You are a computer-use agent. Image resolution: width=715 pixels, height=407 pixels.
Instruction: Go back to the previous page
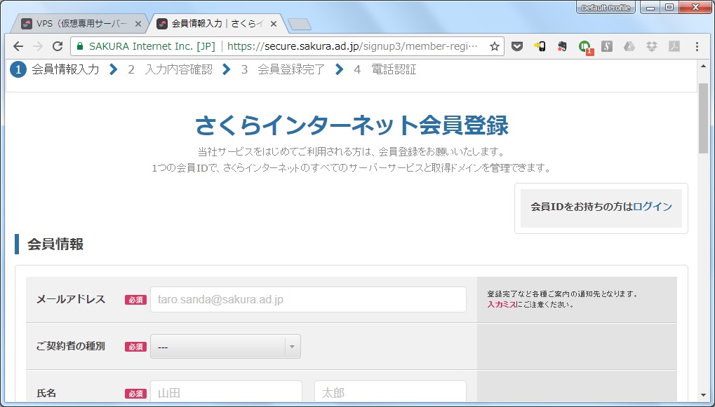point(18,46)
